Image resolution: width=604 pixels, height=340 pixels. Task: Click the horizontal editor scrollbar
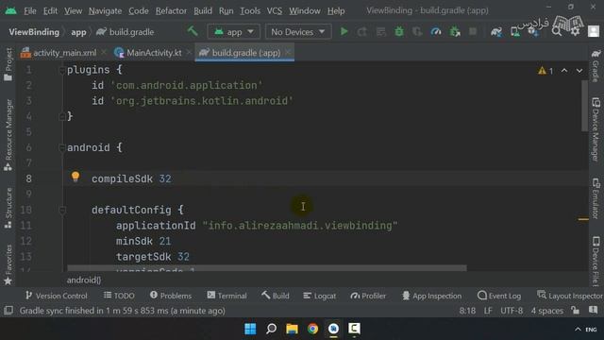266,267
